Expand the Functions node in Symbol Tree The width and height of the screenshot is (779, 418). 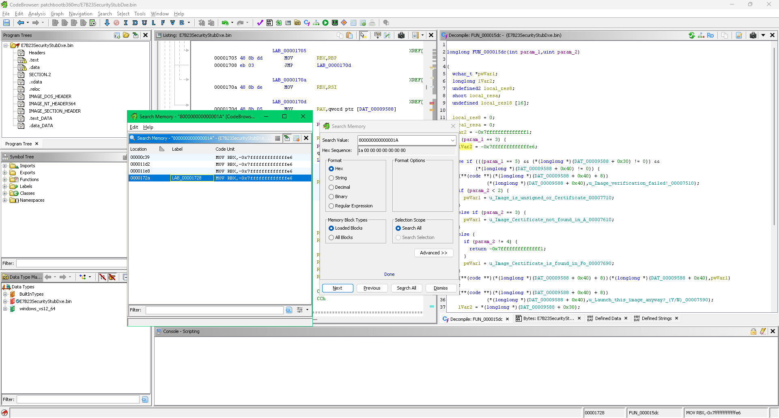tap(5, 179)
